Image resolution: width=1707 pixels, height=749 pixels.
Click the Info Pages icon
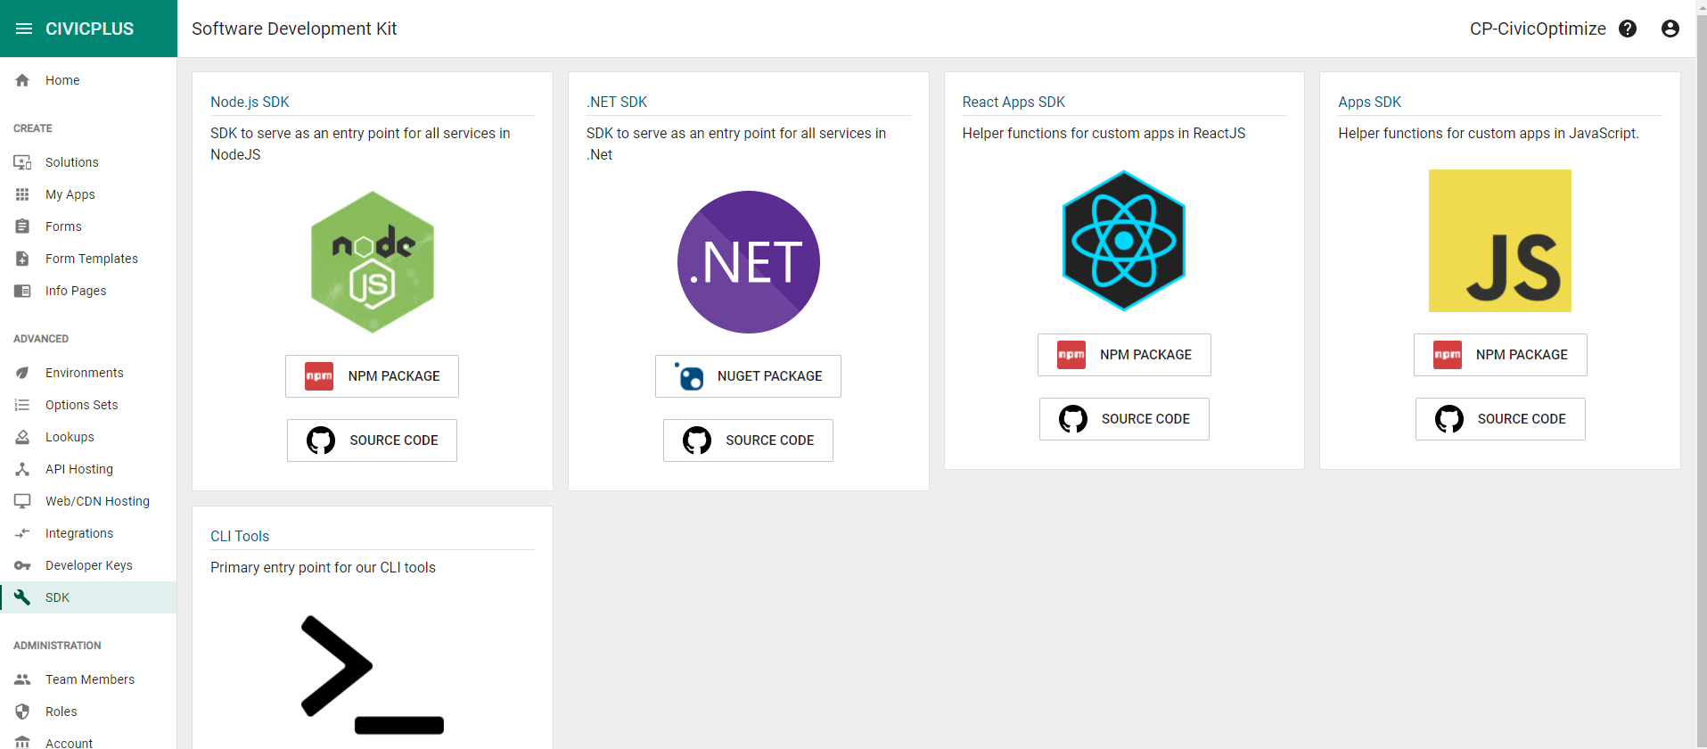click(x=22, y=291)
